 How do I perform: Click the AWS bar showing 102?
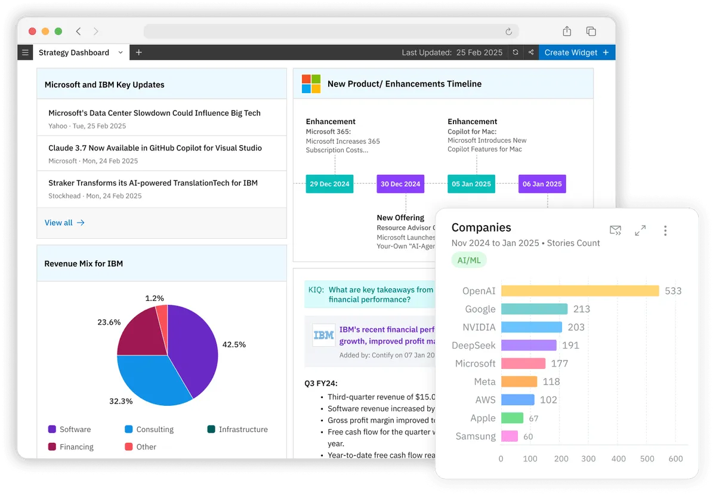click(x=518, y=400)
